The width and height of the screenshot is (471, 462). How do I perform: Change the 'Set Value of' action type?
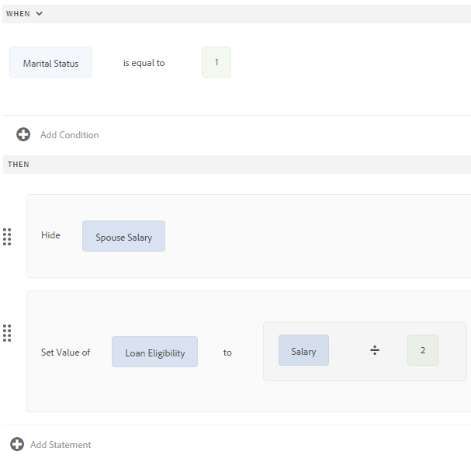65,352
